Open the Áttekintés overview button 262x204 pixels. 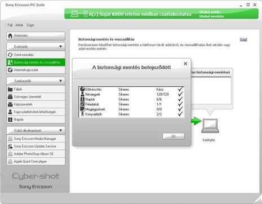pos(35,36)
